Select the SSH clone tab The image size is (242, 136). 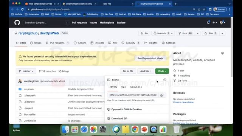pos(123,87)
